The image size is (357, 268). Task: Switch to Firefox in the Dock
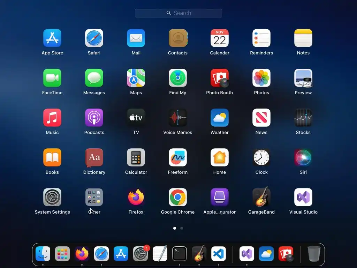coord(82,254)
